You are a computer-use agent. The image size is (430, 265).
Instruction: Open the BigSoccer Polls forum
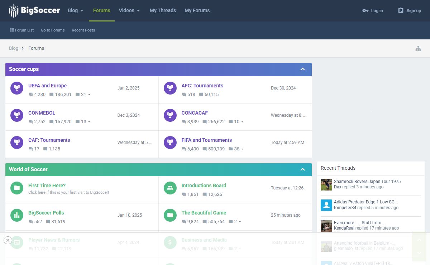(x=46, y=213)
